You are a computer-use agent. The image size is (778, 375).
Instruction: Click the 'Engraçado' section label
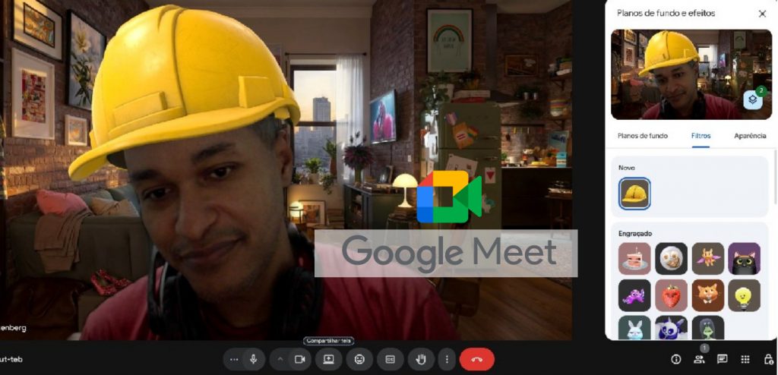[635, 233]
